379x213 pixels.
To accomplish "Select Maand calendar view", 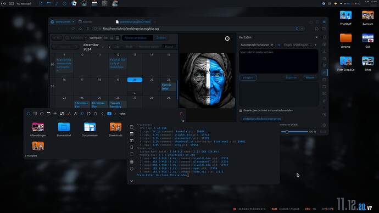I will (169, 47).
